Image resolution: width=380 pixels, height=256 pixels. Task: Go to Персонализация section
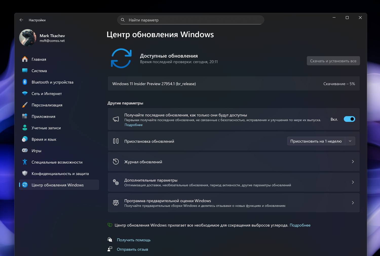pyautogui.click(x=47, y=105)
